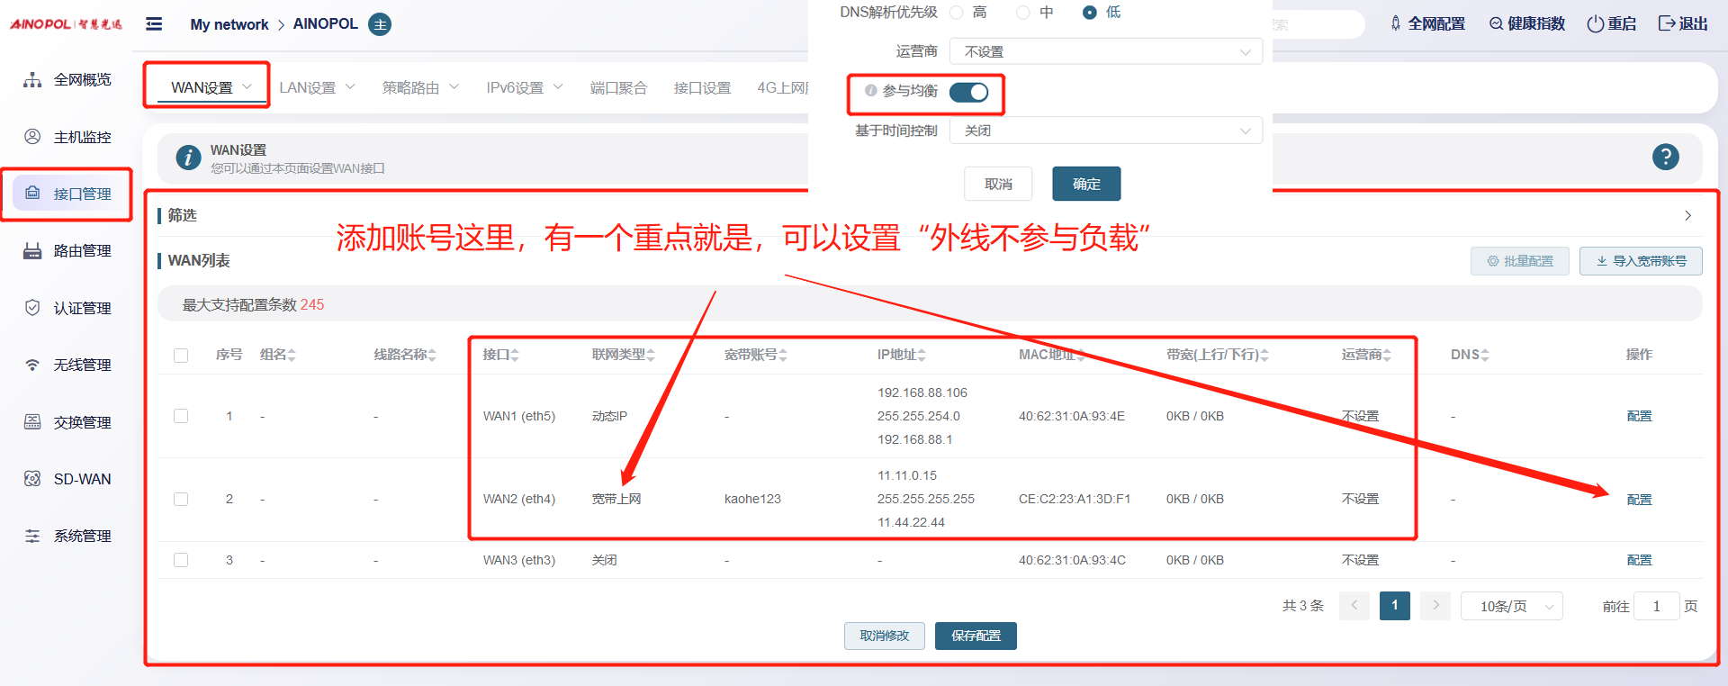This screenshot has width=1728, height=686.
Task: Click the 前往 page number input field
Action: 1656,606
